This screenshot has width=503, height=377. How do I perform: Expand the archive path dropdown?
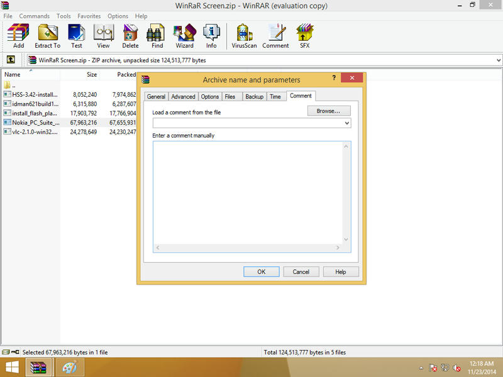pyautogui.click(x=499, y=60)
